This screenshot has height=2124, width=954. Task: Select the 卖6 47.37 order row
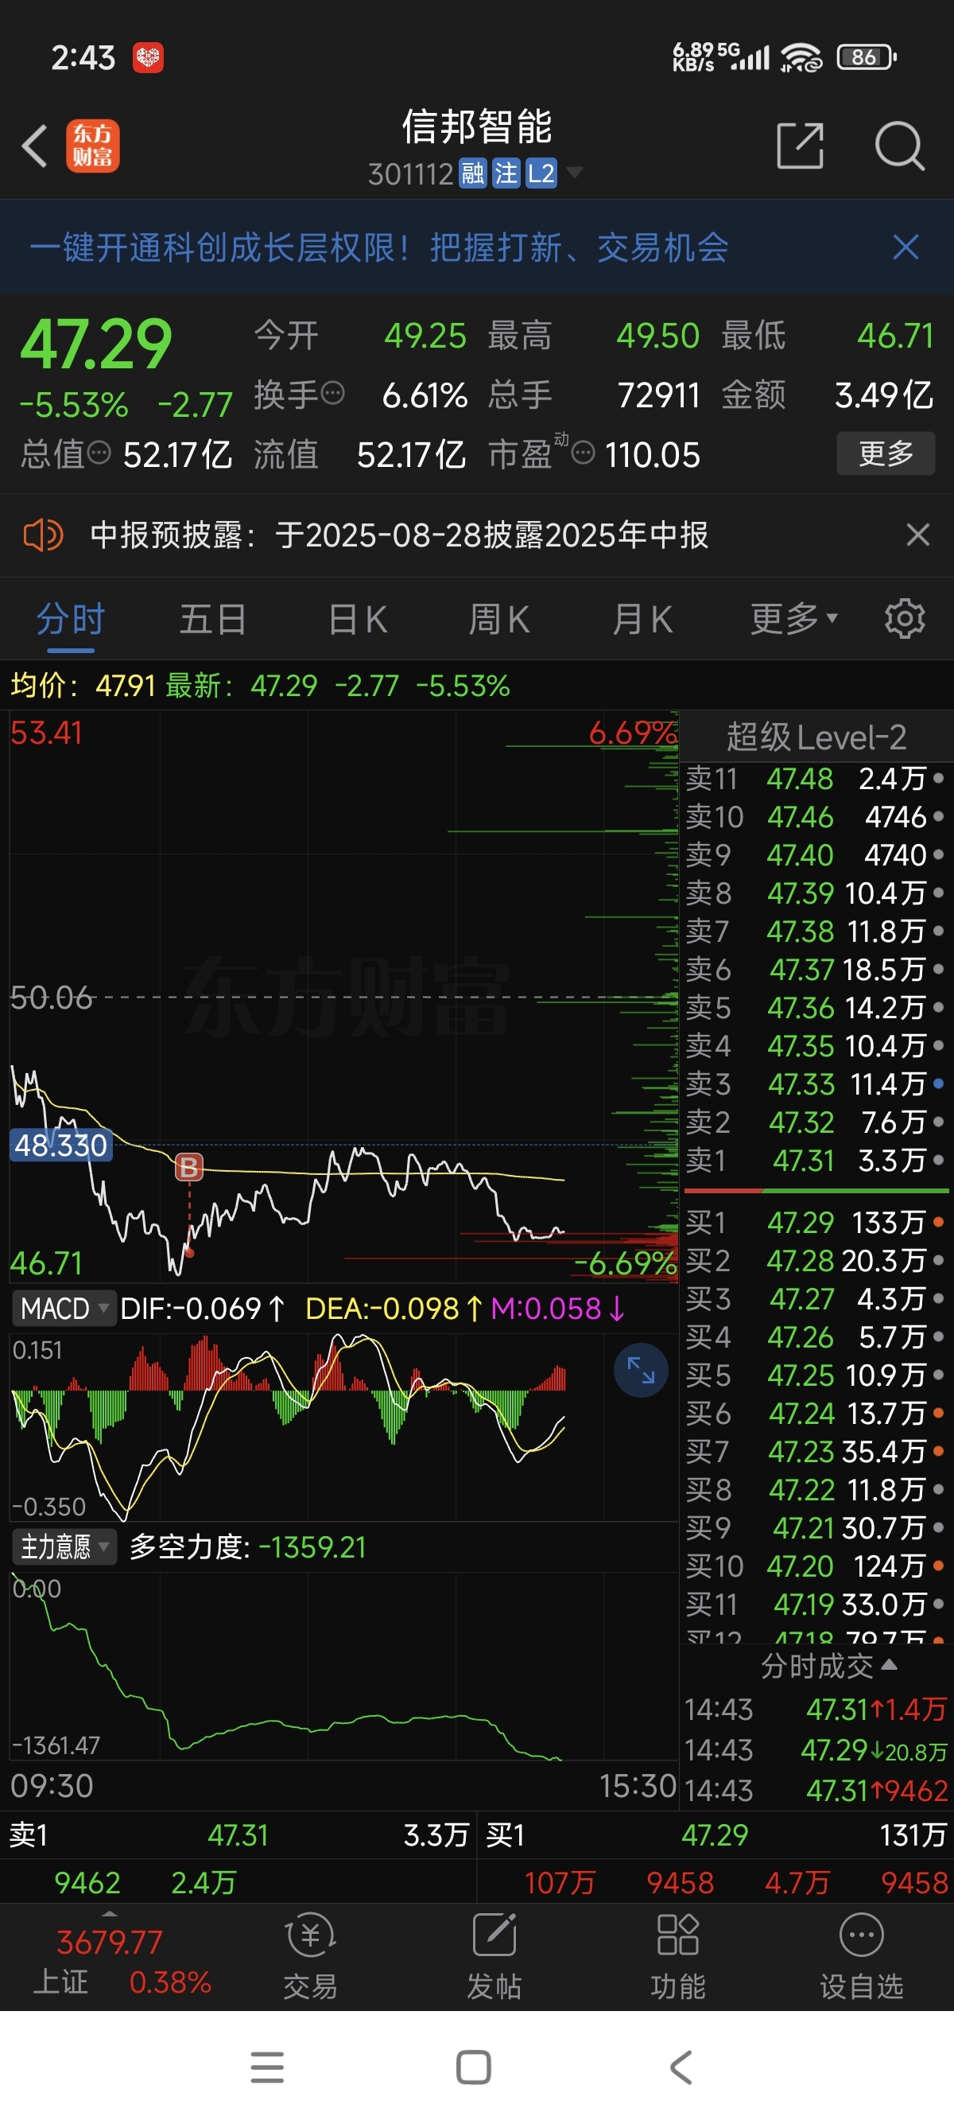pos(816,970)
